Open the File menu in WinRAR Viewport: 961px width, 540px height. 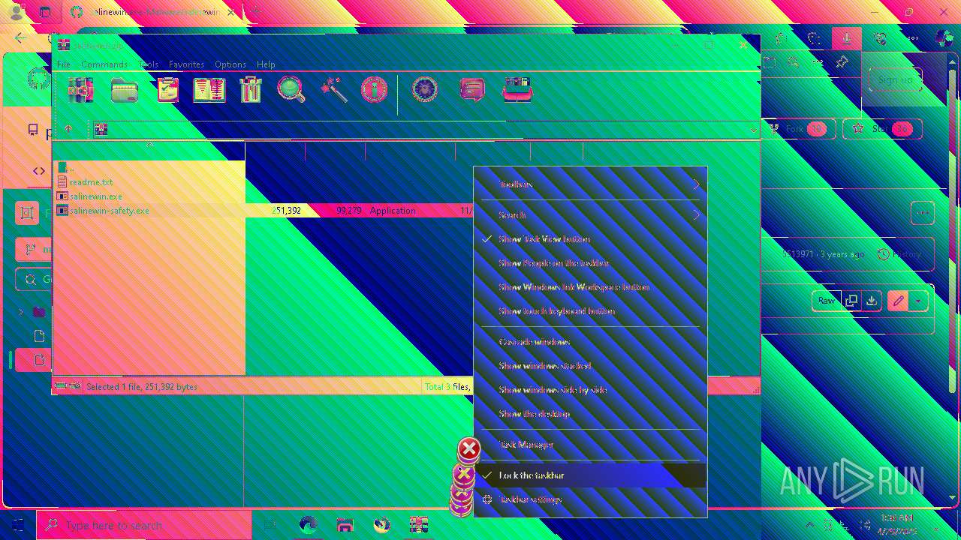pyautogui.click(x=64, y=64)
